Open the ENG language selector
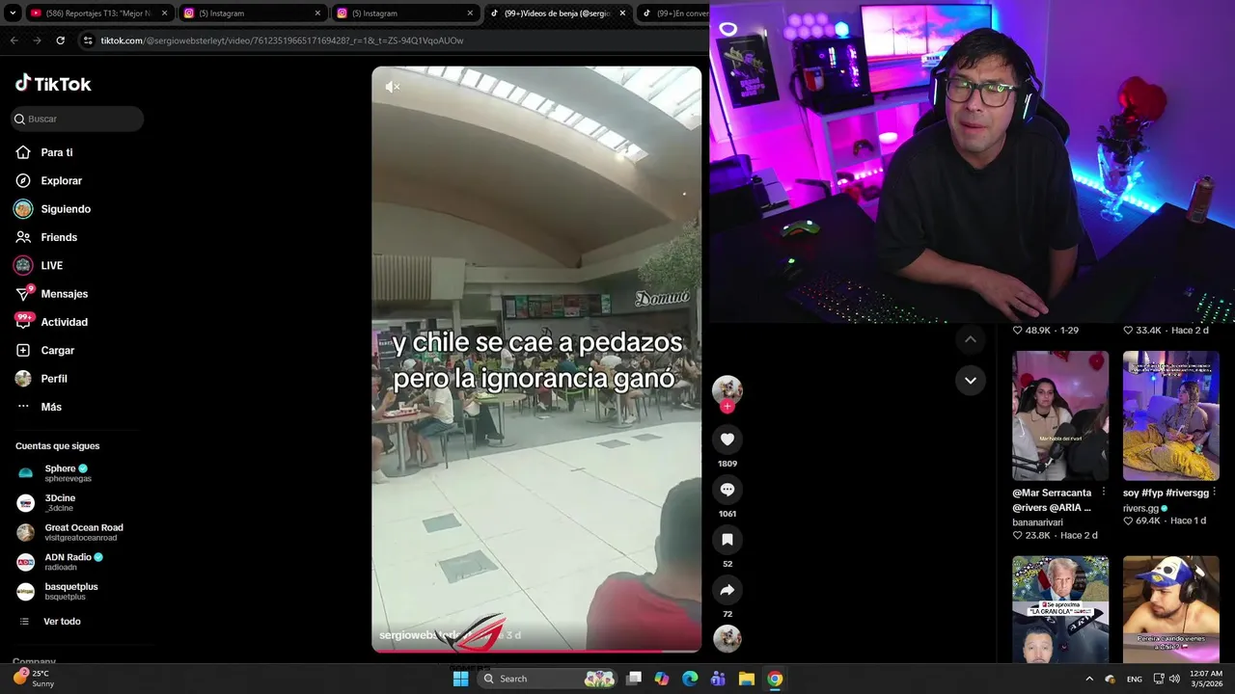Viewport: 1235px width, 694px height. point(1135,679)
